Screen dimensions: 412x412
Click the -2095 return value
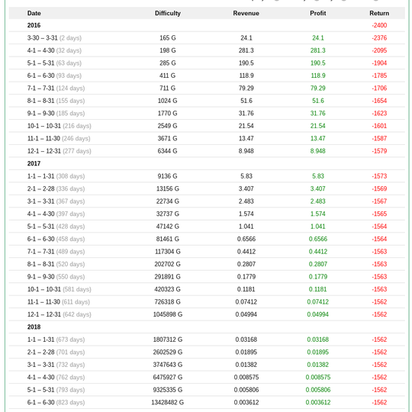coord(379,50)
